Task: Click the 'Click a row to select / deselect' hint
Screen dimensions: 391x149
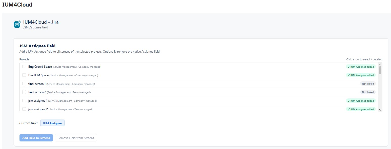Action: (x=364, y=59)
